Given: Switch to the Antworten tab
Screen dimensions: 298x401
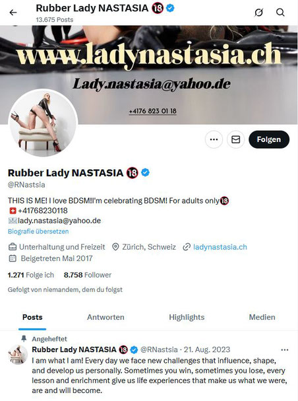Looking at the screenshot, I should pos(105,317).
